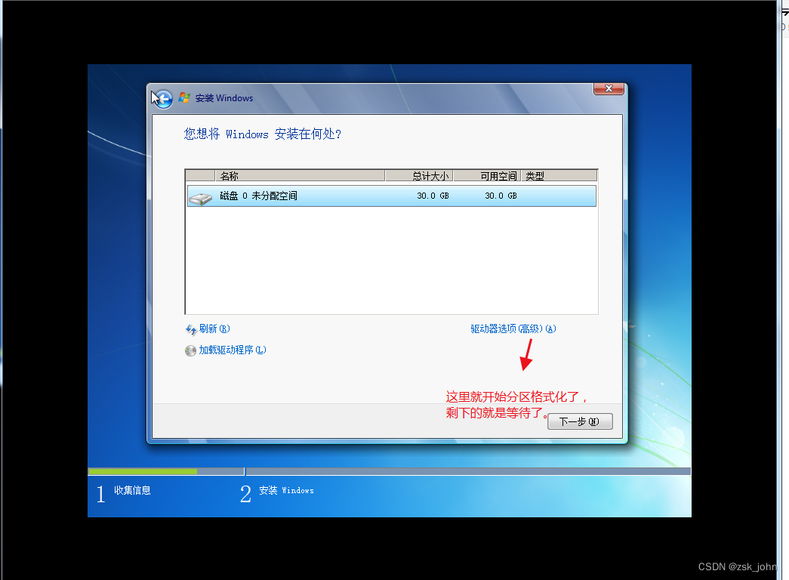Open 加载驱动程序(L) link
The image size is (789, 580).
point(233,350)
